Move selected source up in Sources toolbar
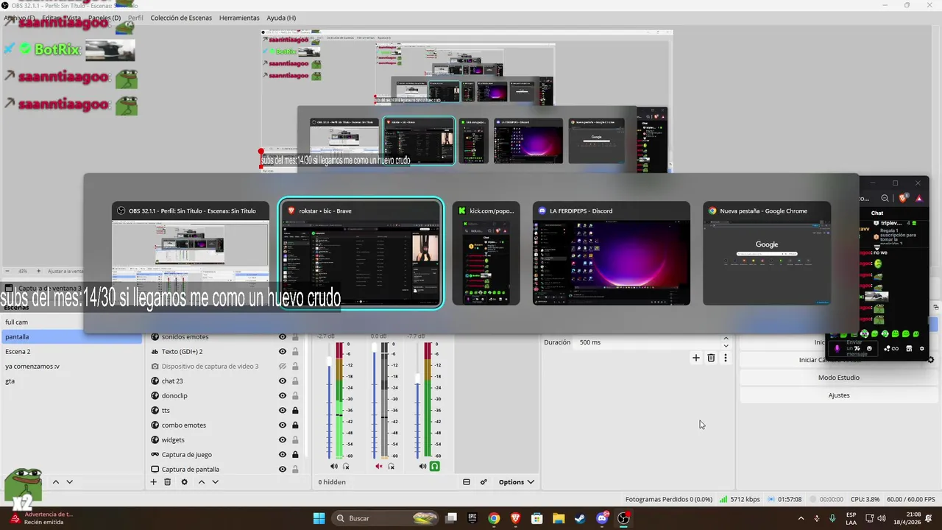The width and height of the screenshot is (942, 530). (x=201, y=482)
